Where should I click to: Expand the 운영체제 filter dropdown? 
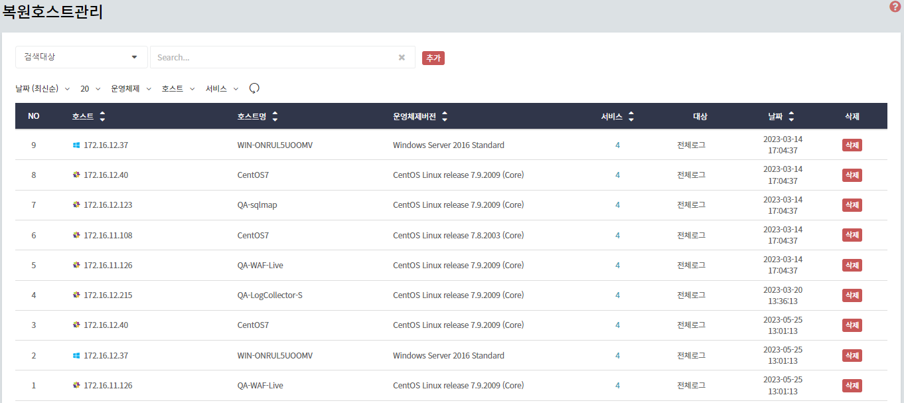(131, 88)
